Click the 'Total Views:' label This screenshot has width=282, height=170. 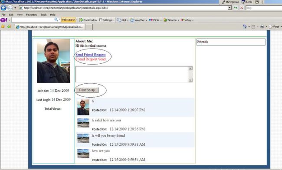[53, 109]
